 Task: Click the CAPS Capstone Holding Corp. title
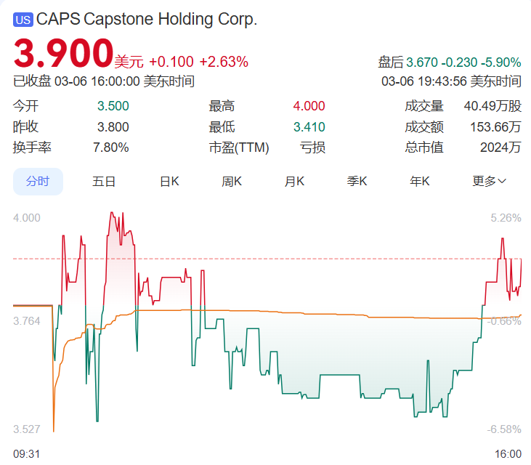coord(147,20)
